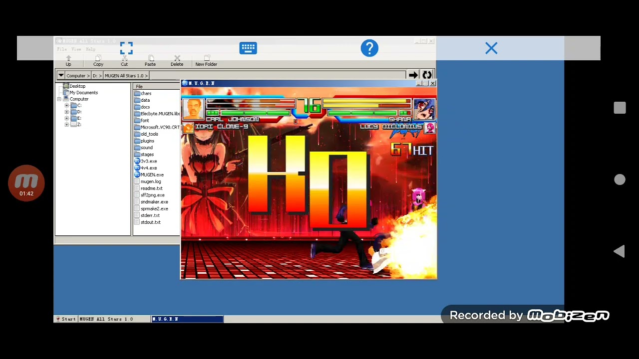Expand the Z: drive node
The width and height of the screenshot is (639, 359).
click(x=66, y=125)
